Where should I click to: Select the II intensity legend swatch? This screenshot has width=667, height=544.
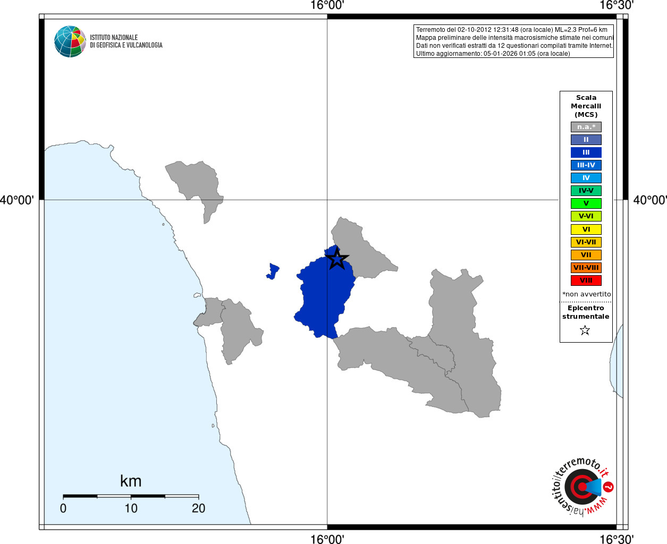pos(586,140)
